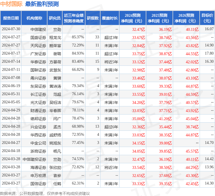Click 2025 forecast value 38.35亿

point(165,135)
